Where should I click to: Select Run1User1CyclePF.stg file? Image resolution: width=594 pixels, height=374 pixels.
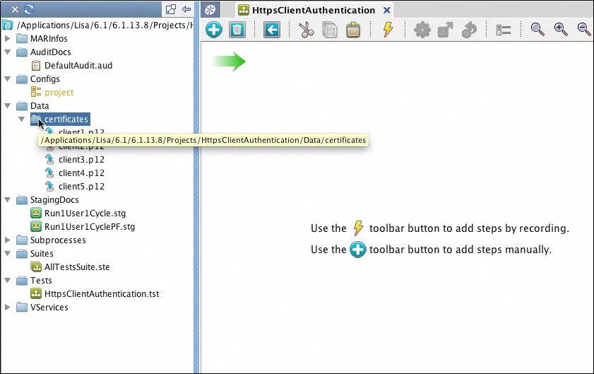coord(90,226)
